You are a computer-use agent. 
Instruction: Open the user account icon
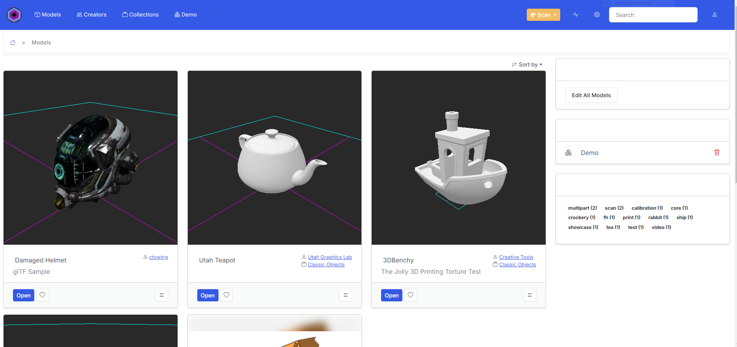[715, 15]
